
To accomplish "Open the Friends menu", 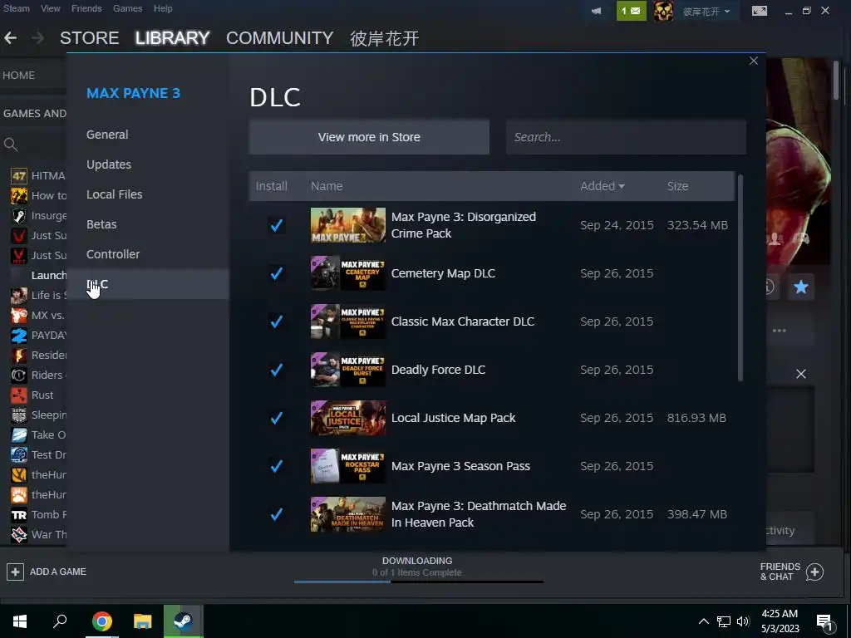I will [86, 8].
